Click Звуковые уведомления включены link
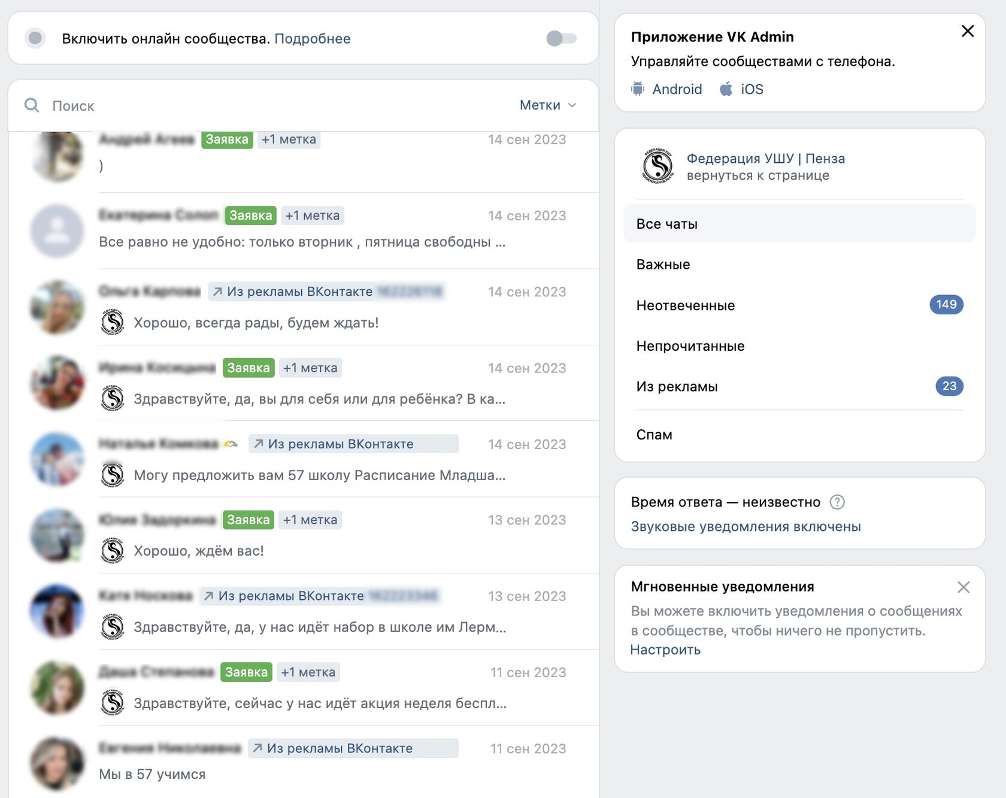 746,527
